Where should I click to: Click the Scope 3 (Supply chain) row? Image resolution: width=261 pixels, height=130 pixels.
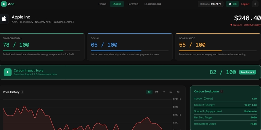tap(225, 111)
